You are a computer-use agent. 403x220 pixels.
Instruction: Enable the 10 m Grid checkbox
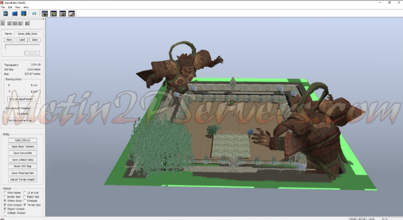pos(25,193)
